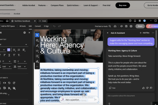The height and width of the screenshot is (105, 158).
Task: Switch to the Edit tab
Action: click(30, 26)
